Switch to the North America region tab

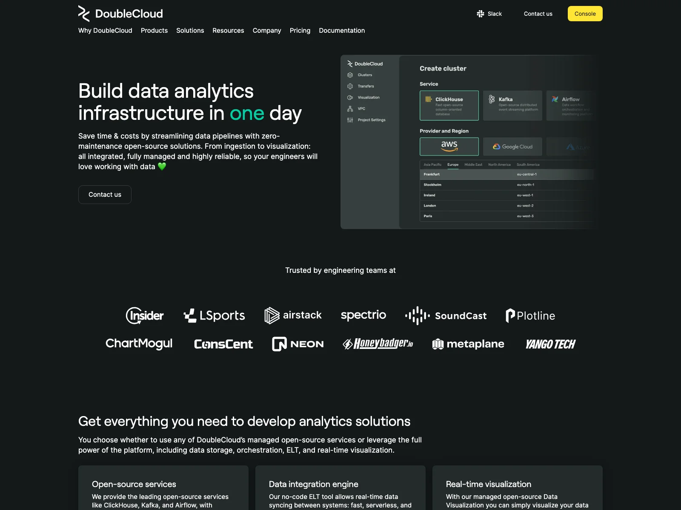(499, 164)
